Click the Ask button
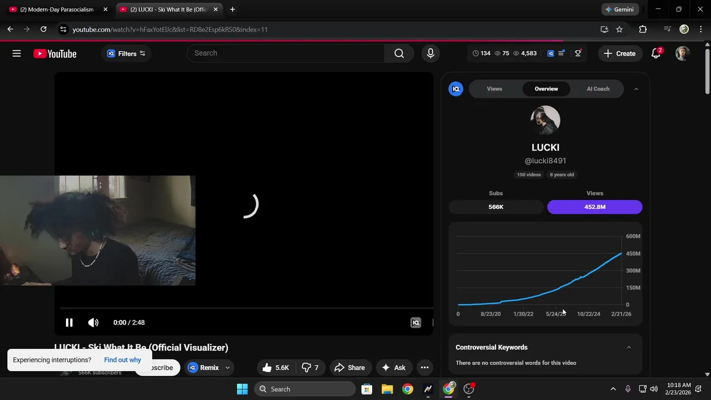711x400 pixels. [x=394, y=368]
